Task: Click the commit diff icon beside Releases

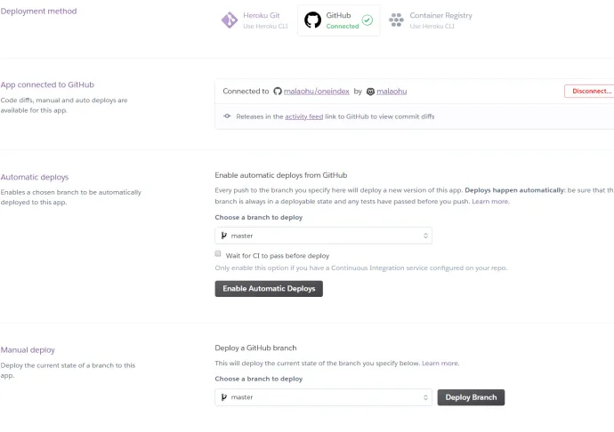Action: point(228,116)
